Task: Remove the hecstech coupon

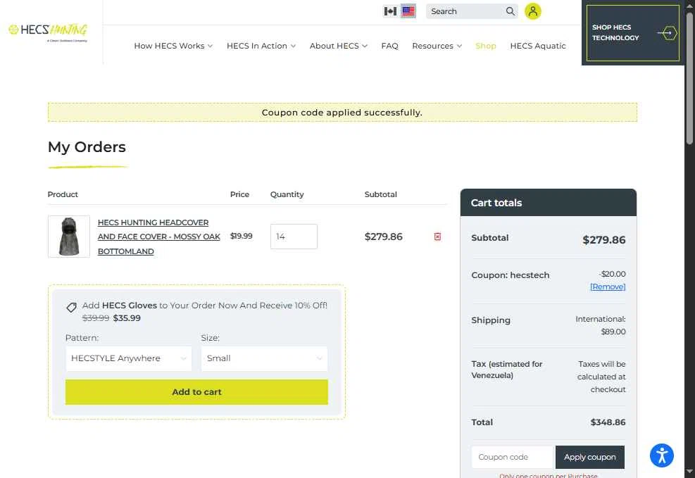Action: (x=608, y=287)
